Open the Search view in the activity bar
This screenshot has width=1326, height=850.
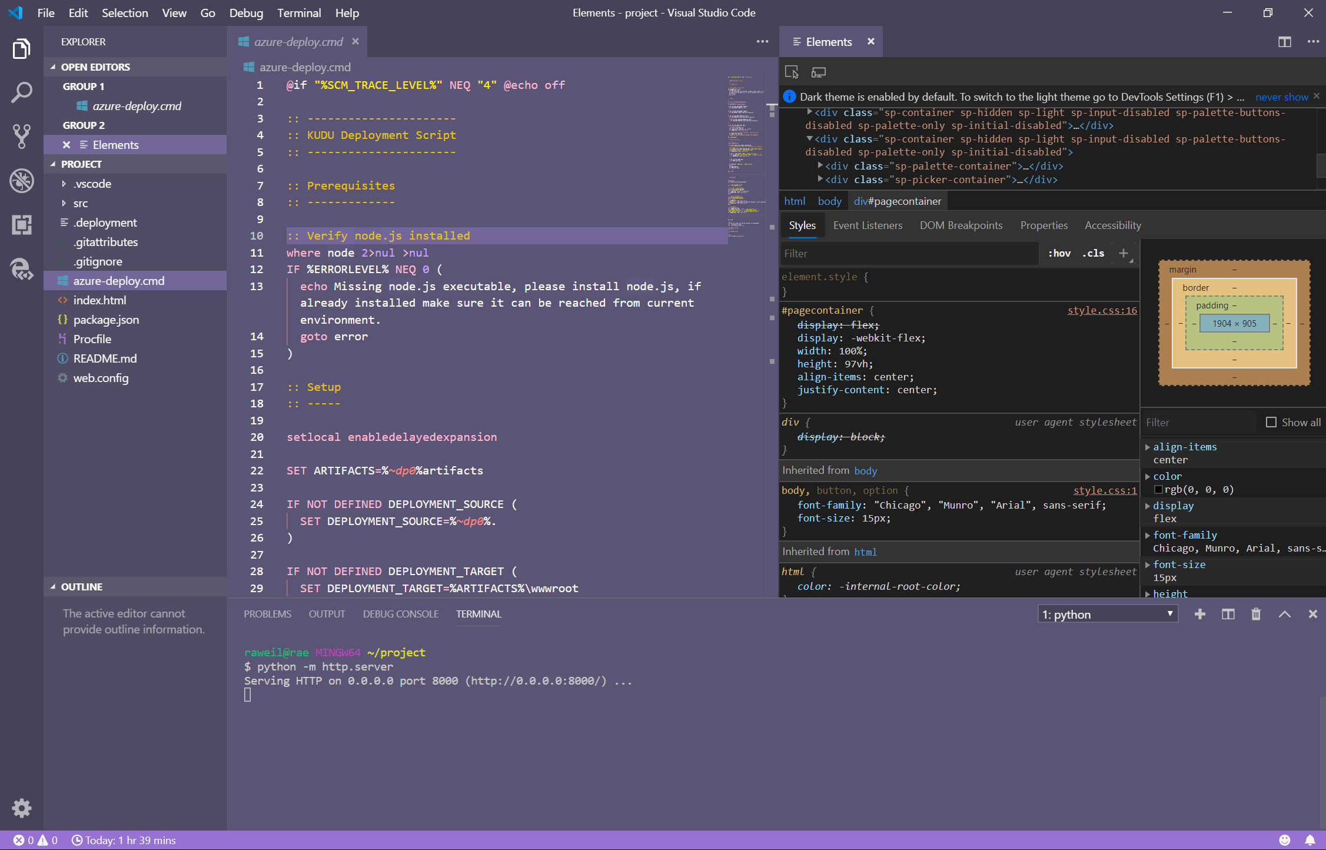pos(21,92)
